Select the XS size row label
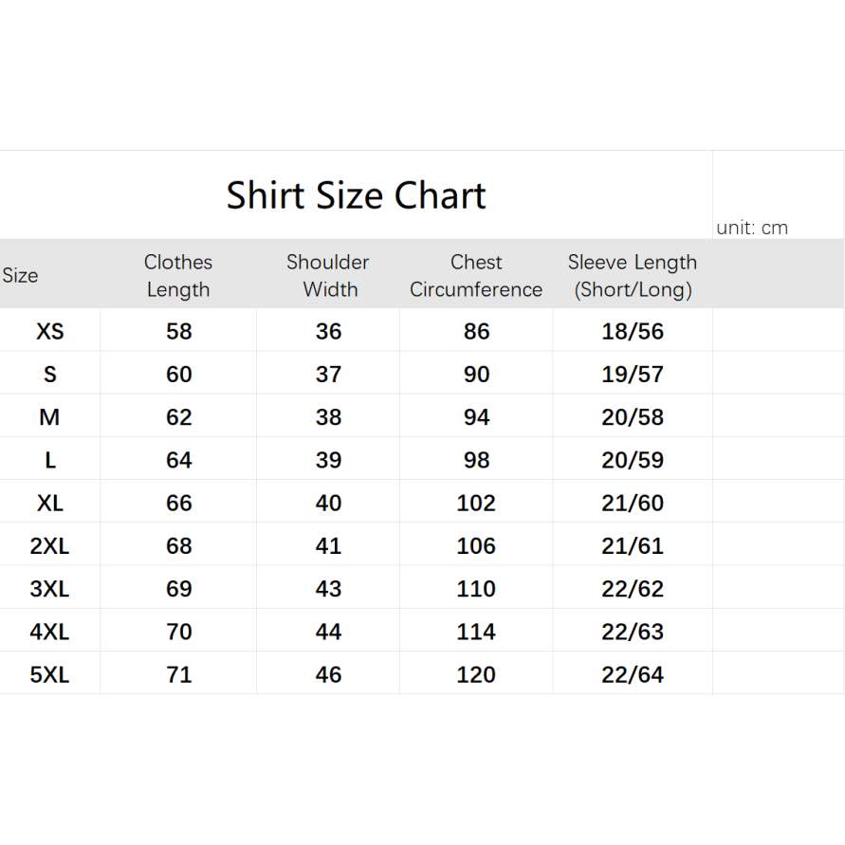Screen dimensions: 845x845 point(49,331)
